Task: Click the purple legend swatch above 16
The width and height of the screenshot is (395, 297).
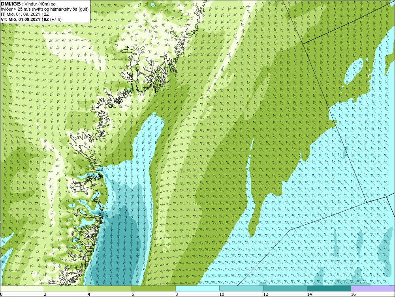Action: (373, 288)
